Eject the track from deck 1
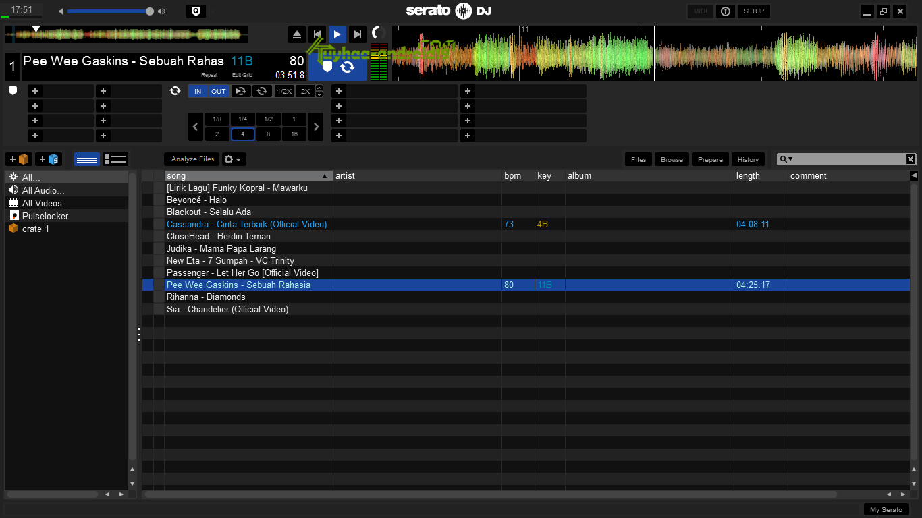 pyautogui.click(x=297, y=34)
